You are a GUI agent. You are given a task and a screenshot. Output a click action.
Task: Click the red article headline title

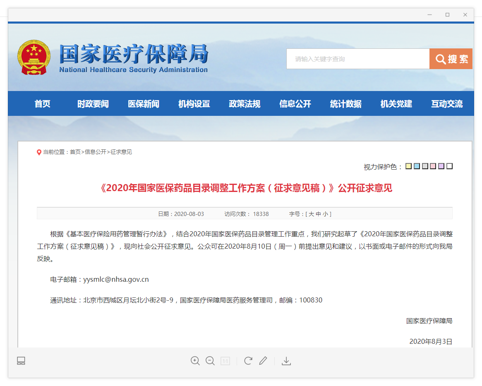[246, 188]
